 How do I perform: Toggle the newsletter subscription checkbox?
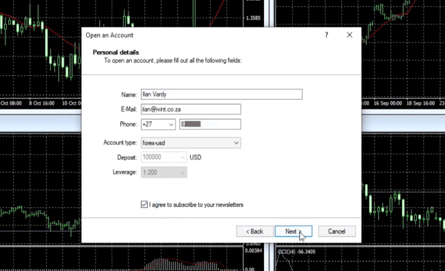tap(144, 205)
